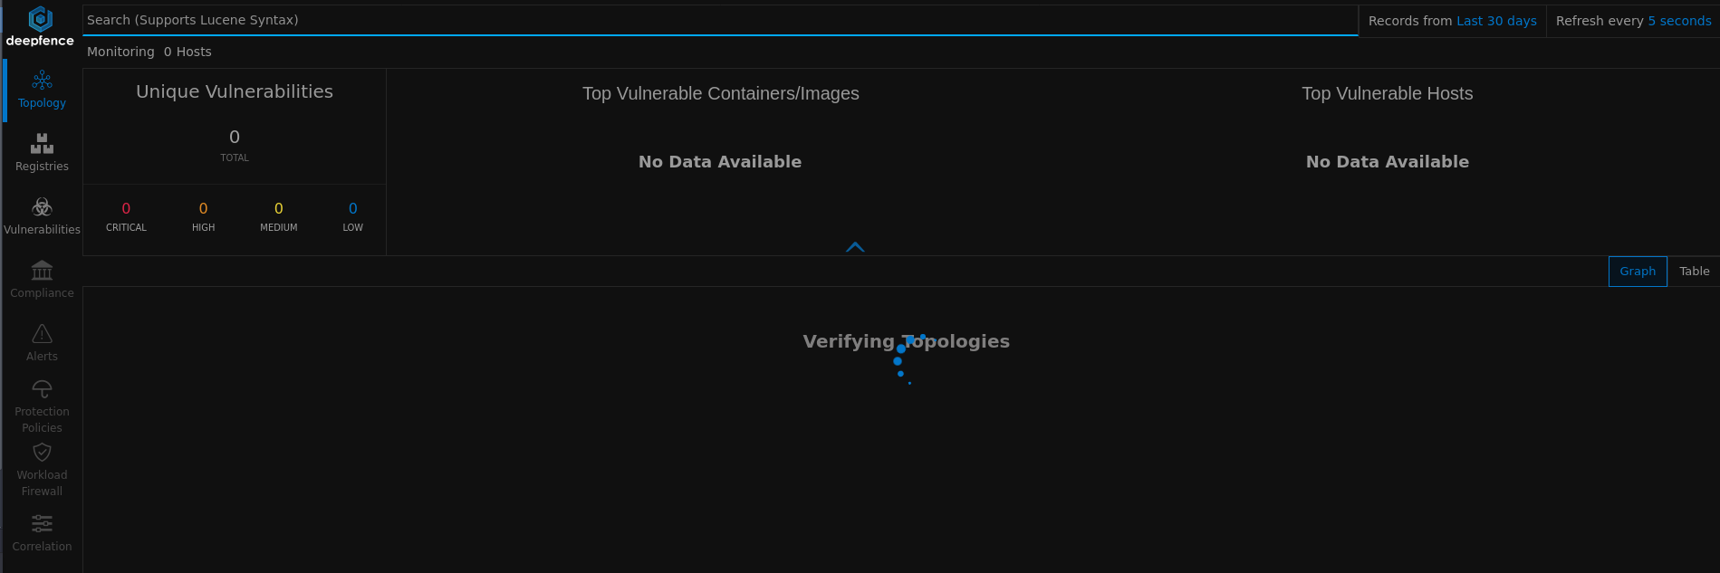Open the Top Vulnerable Hosts section header
The image size is (1720, 573).
1387,93
